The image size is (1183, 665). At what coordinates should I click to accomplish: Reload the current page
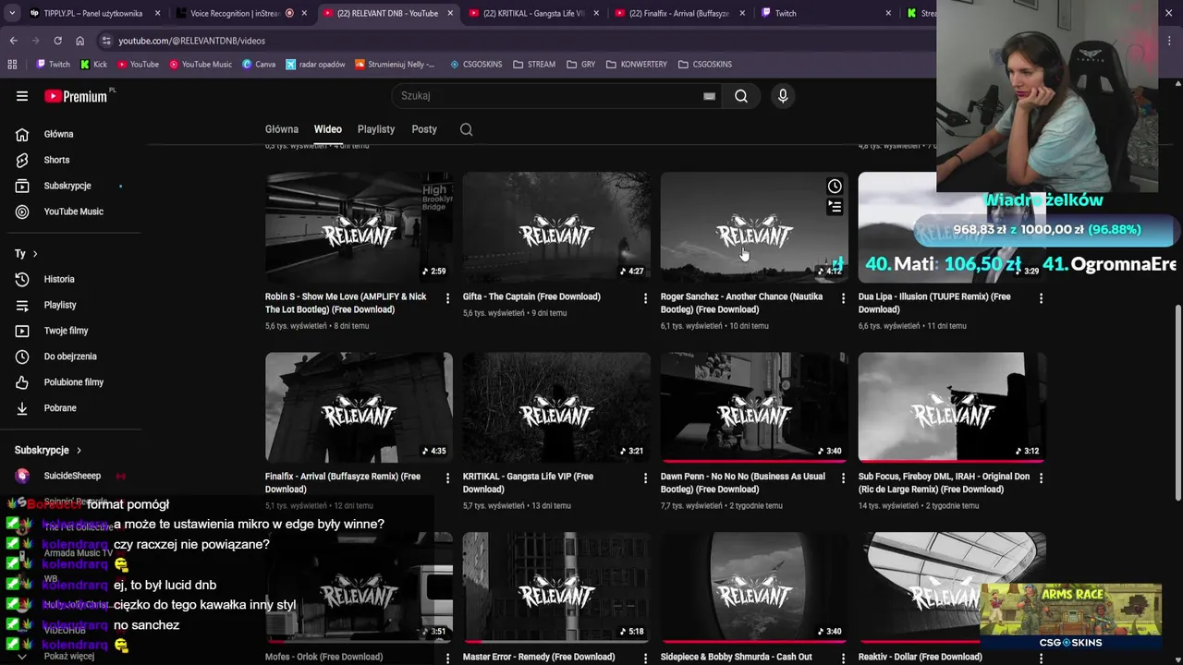pos(57,41)
